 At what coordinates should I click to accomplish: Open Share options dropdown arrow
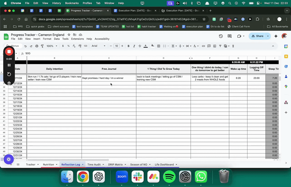[x=268, y=36]
